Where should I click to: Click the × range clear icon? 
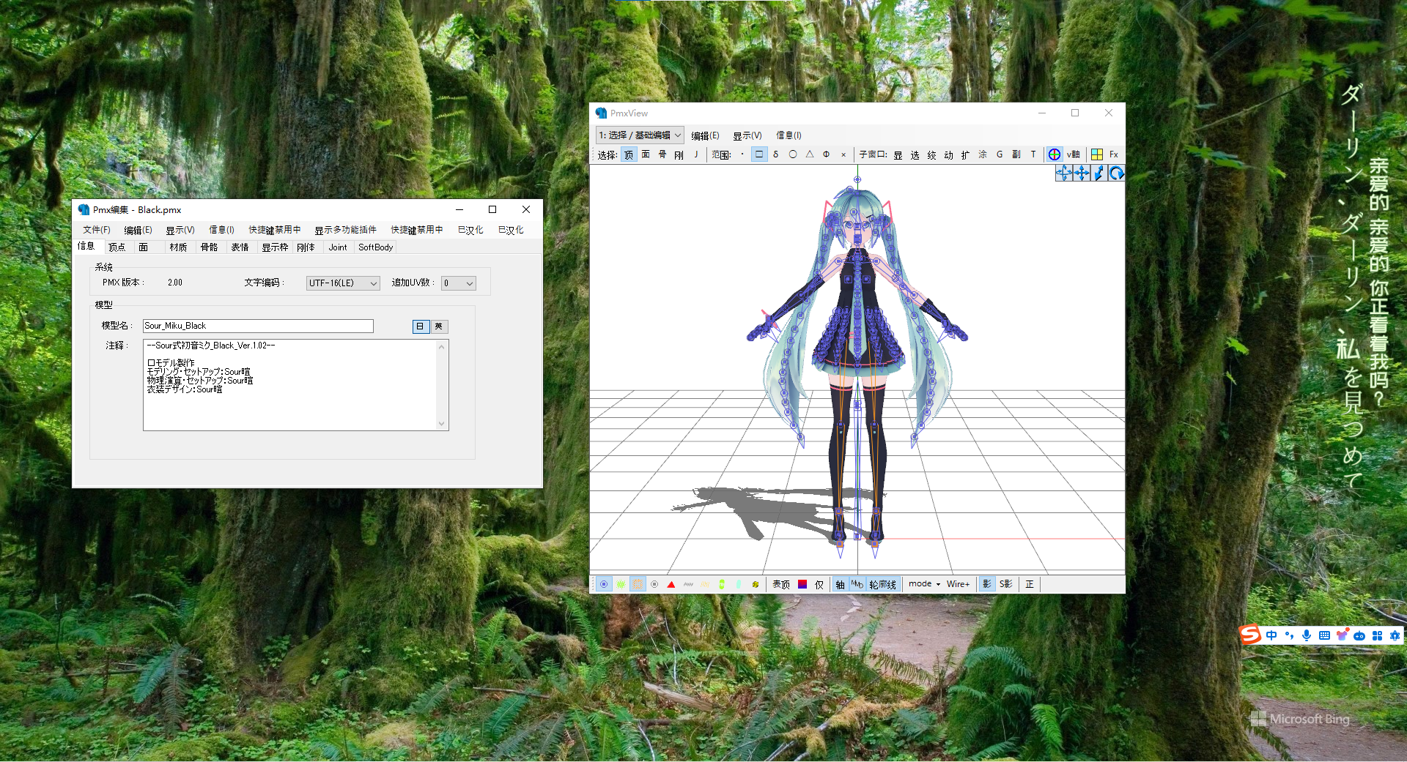843,154
